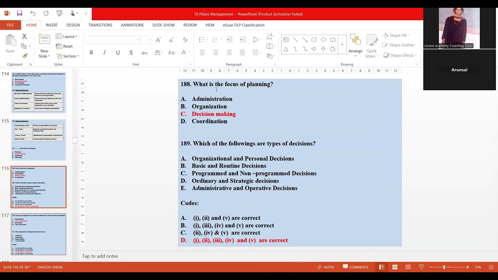
Task: Open the Shape Fill color dropdown
Action: (396, 35)
